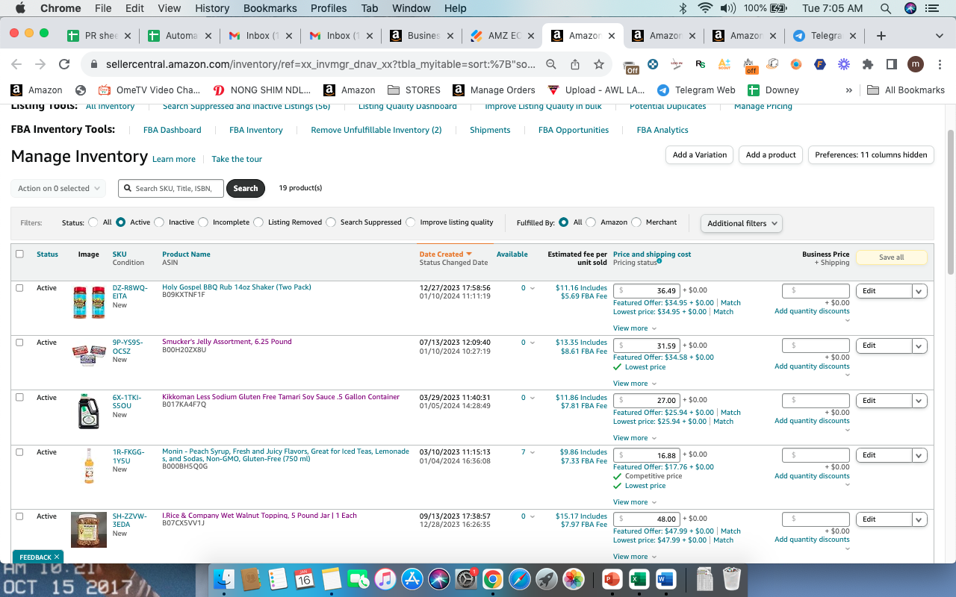Viewport: 956px width, 597px height.
Task: Open Microsoft Word from the Dock
Action: 665,578
